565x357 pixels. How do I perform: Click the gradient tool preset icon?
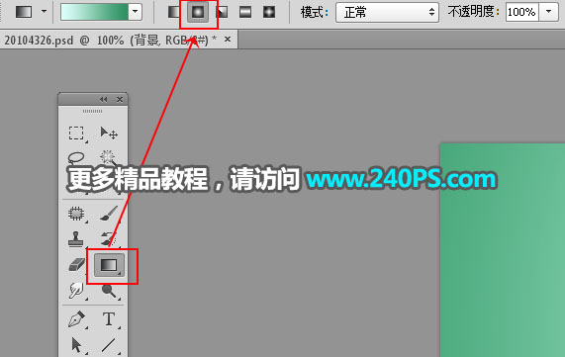pyautogui.click(x=24, y=12)
